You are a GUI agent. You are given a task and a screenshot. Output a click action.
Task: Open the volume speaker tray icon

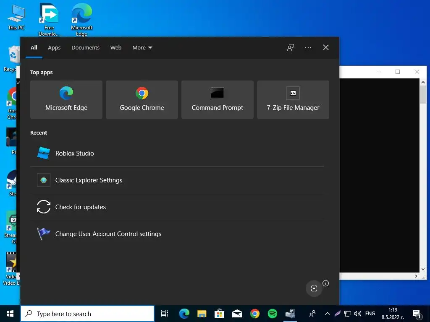[x=357, y=314]
